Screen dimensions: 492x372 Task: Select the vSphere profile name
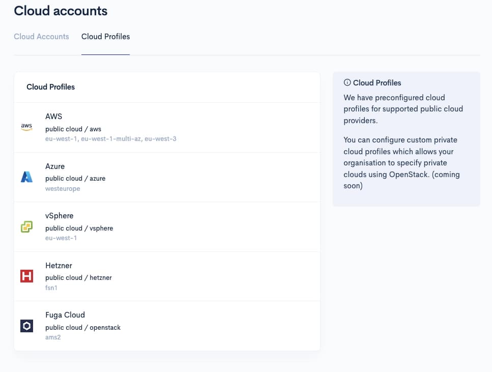tap(59, 216)
